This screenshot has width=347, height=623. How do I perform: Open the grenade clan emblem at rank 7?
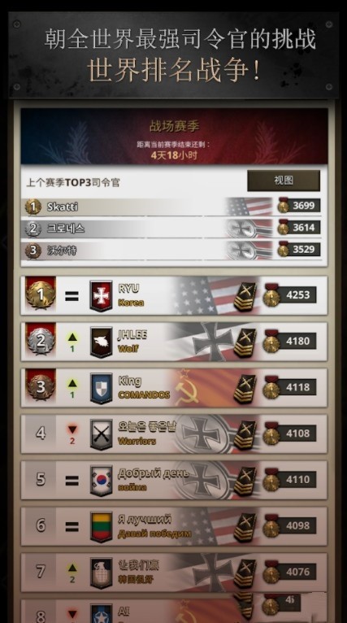[x=101, y=573]
